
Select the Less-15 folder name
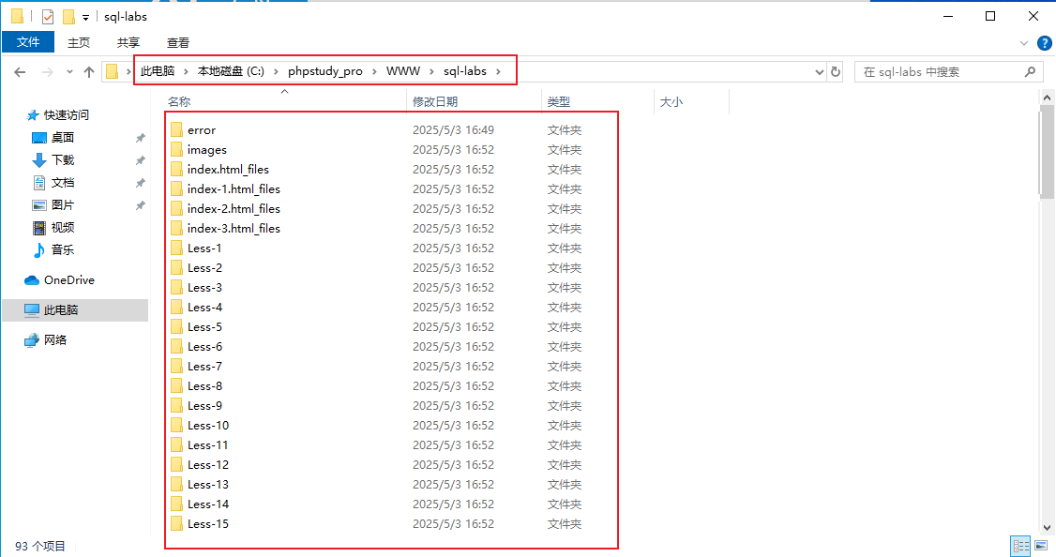[208, 524]
